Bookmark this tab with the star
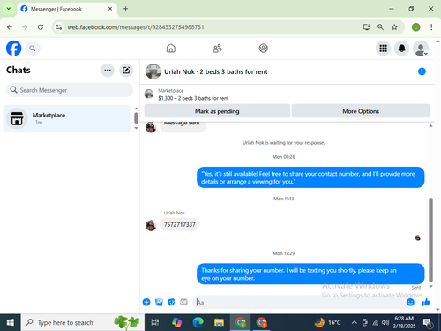 (394, 27)
